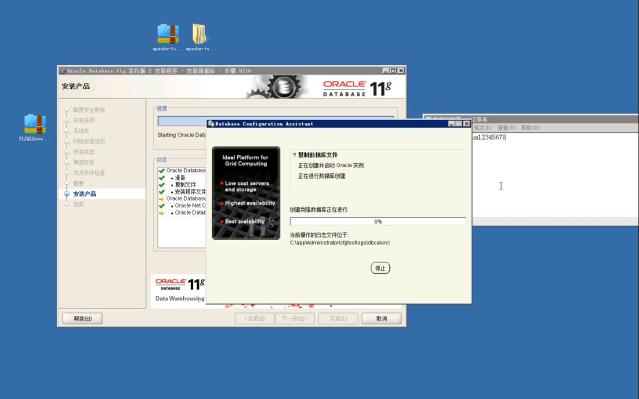Click the 复制数据库文件 step text

coord(318,155)
